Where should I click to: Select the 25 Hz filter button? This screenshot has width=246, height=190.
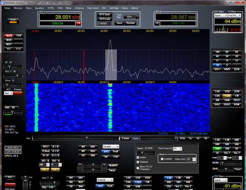[x=217, y=153]
